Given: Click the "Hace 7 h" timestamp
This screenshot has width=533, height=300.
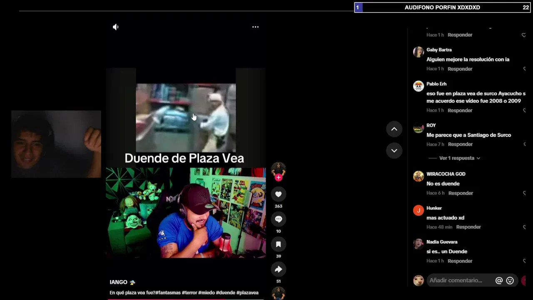Looking at the screenshot, I should click(435, 144).
